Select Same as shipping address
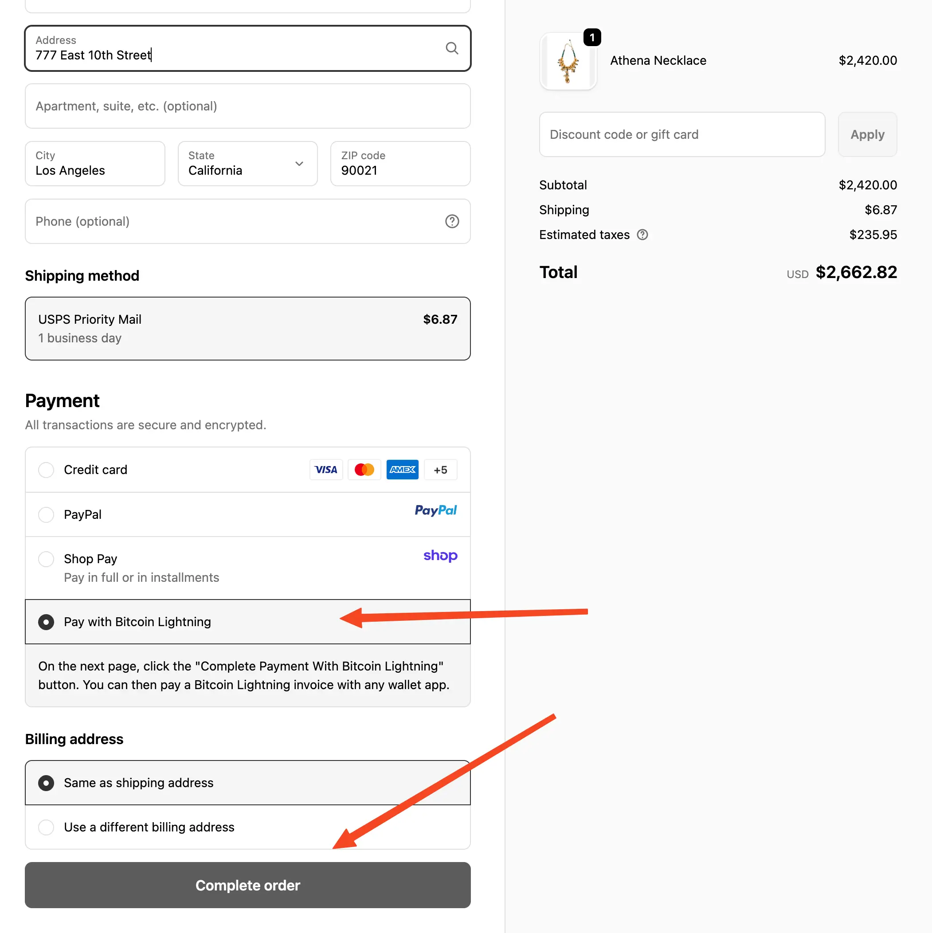 [46, 783]
